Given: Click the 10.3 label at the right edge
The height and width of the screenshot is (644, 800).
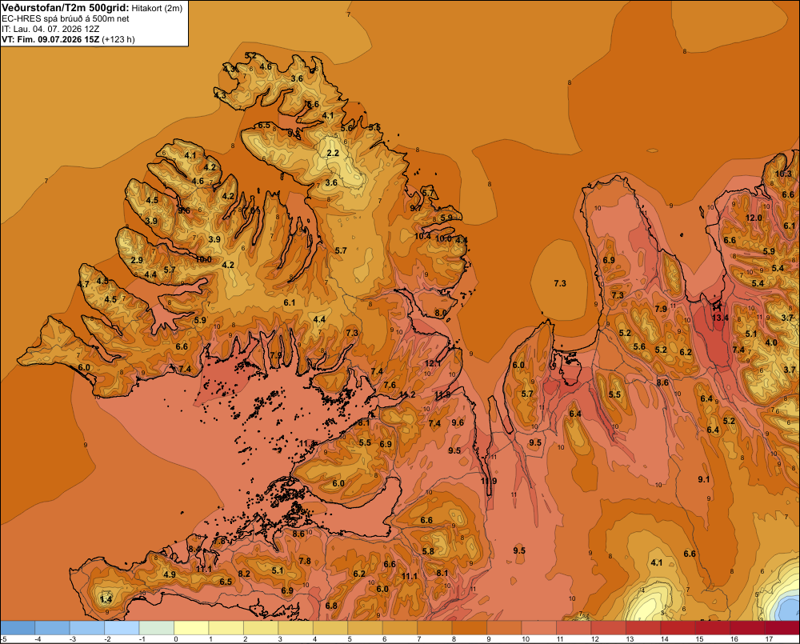Looking at the screenshot, I should (x=783, y=174).
